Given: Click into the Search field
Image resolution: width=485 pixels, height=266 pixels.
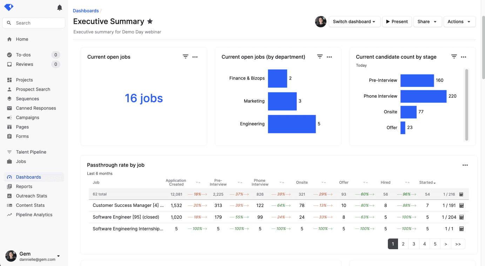Looking at the screenshot, I should pos(34,23).
